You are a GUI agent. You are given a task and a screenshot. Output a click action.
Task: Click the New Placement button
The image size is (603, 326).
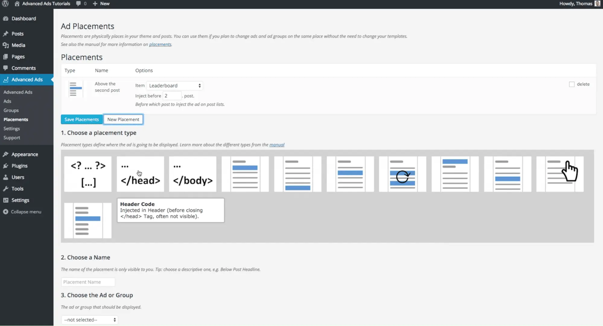[x=123, y=119]
